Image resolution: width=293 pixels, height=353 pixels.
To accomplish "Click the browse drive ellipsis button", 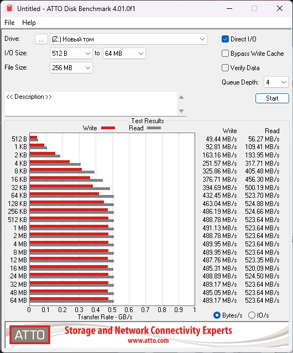I will point(41,39).
